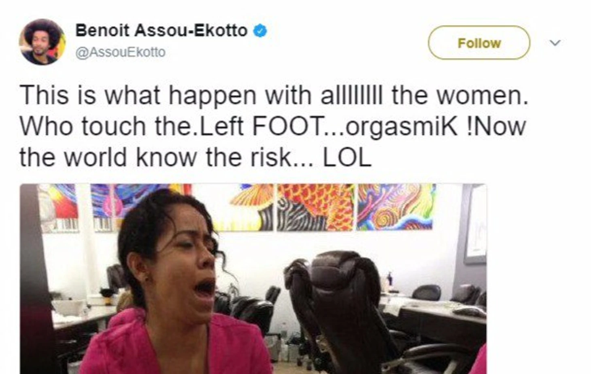Click the word "LOL" in the tweet
The image size is (591, 374).
point(347,157)
